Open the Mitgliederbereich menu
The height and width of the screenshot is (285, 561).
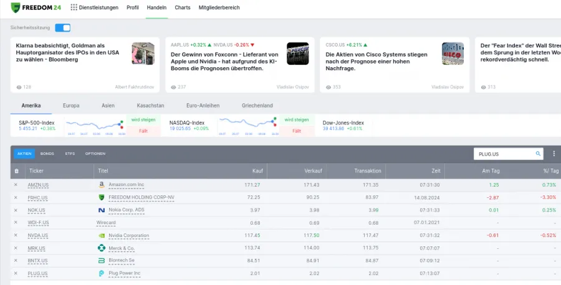coord(219,7)
